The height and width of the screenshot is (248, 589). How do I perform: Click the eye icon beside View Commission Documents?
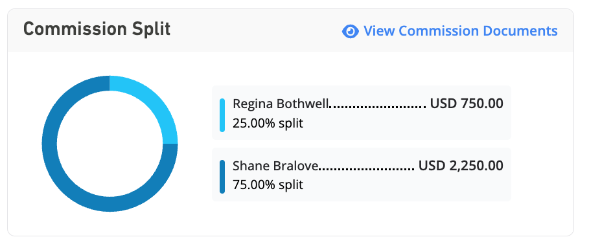tap(350, 32)
